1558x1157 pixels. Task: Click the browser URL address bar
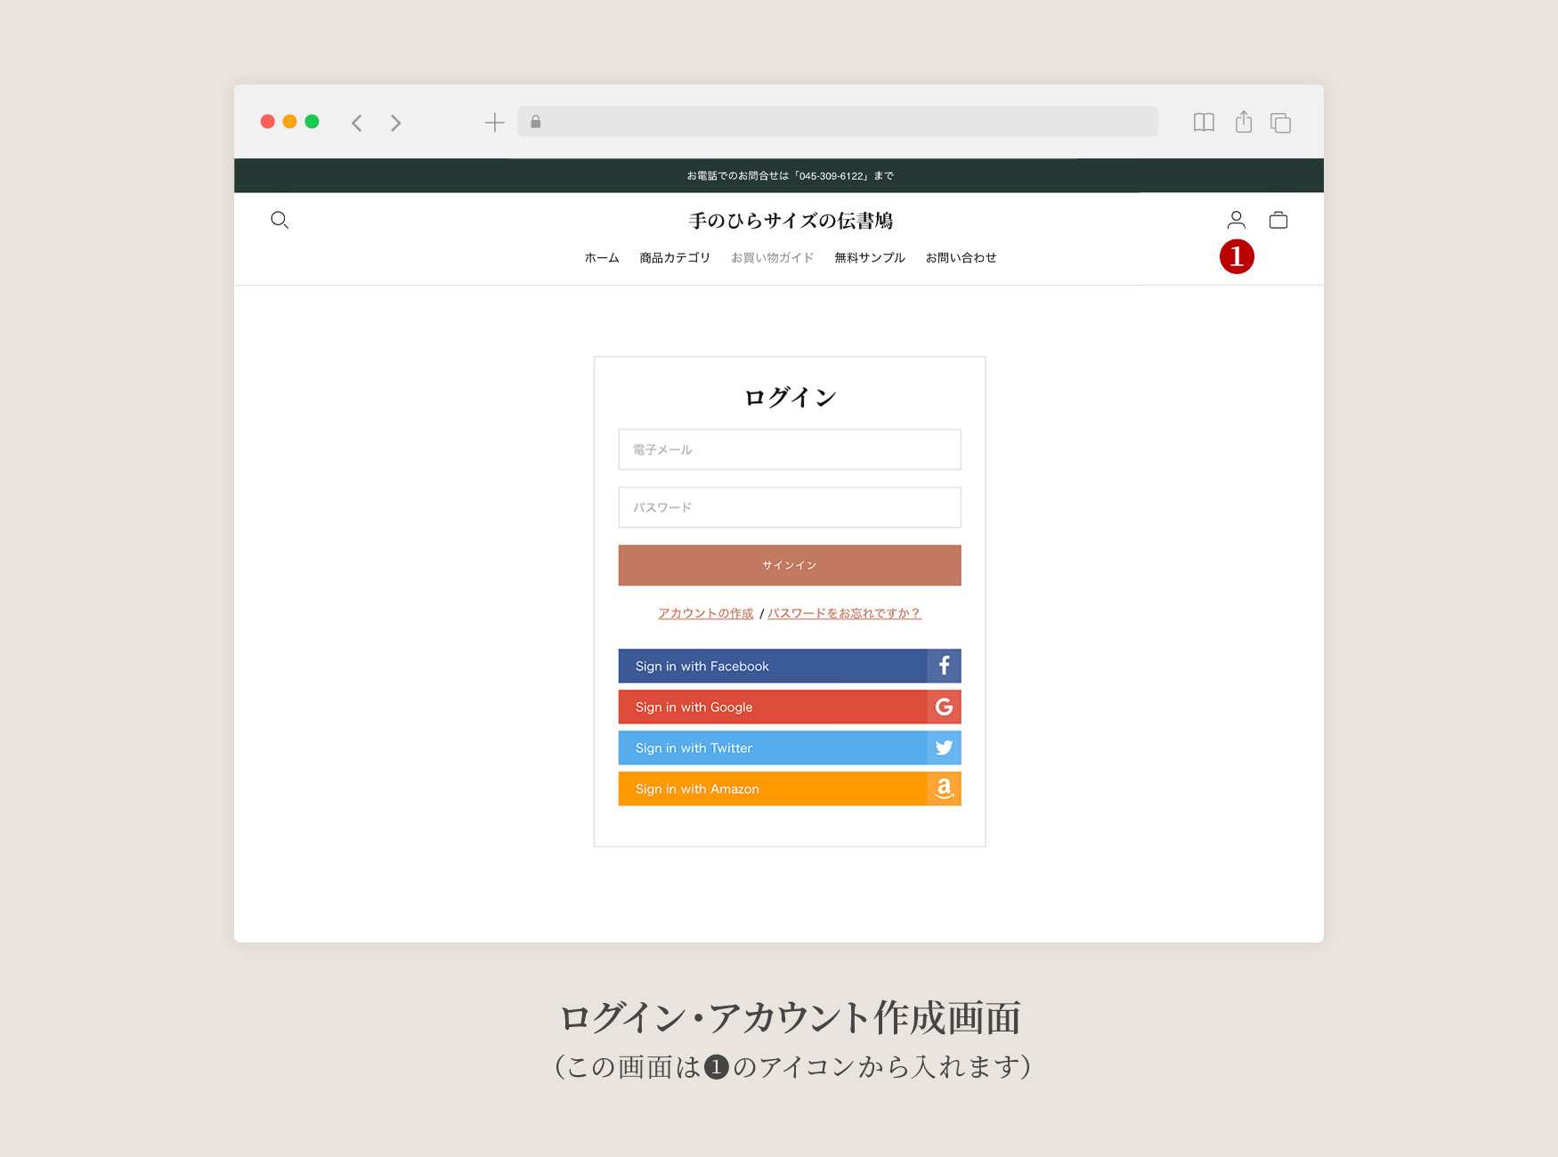click(838, 122)
